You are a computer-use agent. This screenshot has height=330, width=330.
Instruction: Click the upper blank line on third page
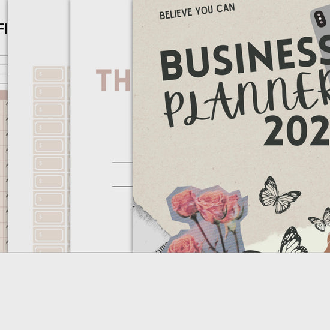(122, 163)
